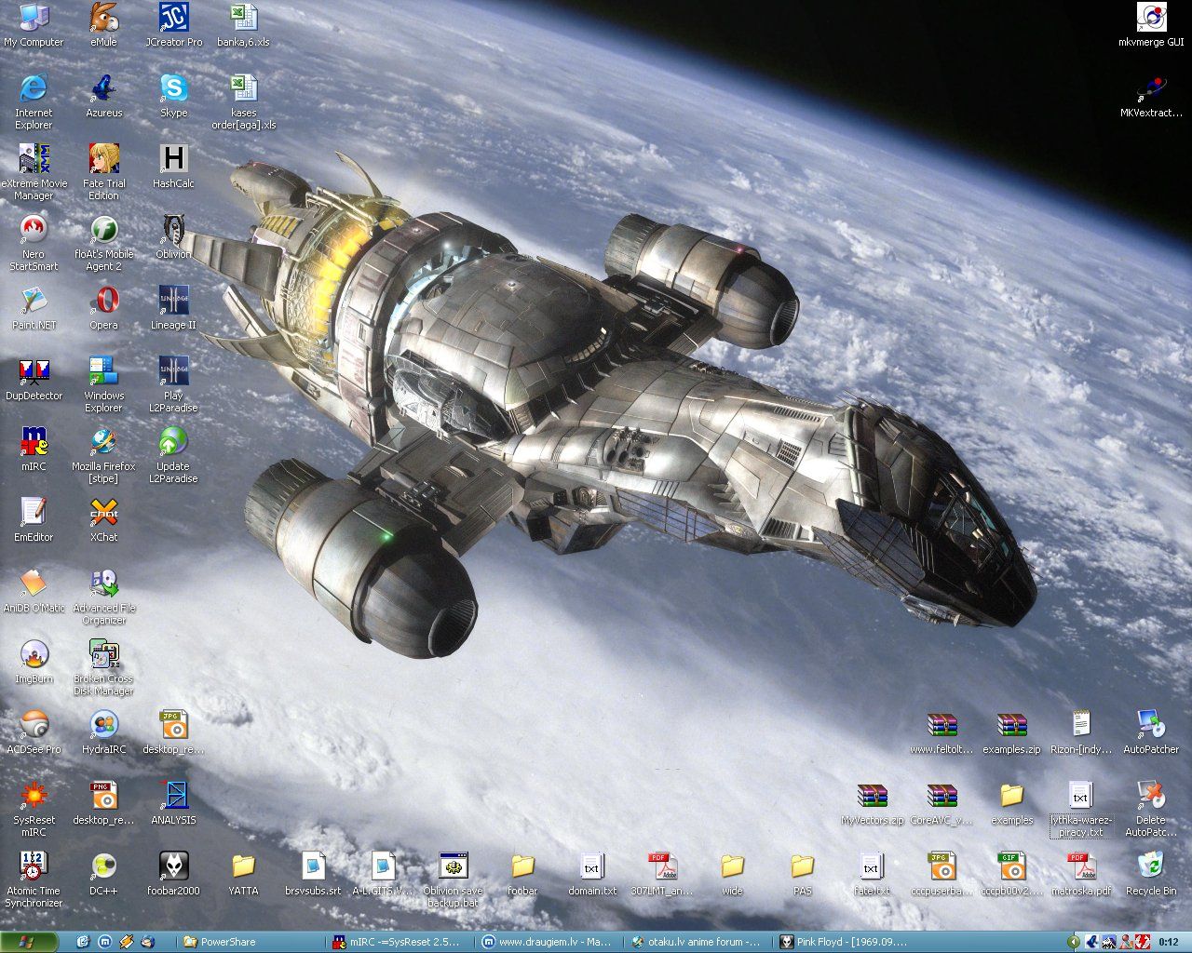
Task: Select the Fate Trial Edition icon
Action: pyautogui.click(x=103, y=172)
